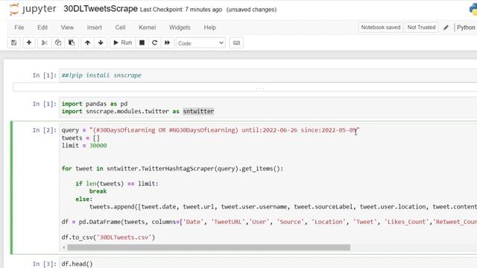Image resolution: width=477 pixels, height=268 pixels.
Task: Click the Not Trusted button
Action: [x=421, y=28]
